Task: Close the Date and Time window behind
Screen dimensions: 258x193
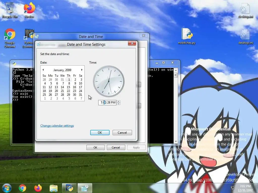Action: (x=144, y=35)
